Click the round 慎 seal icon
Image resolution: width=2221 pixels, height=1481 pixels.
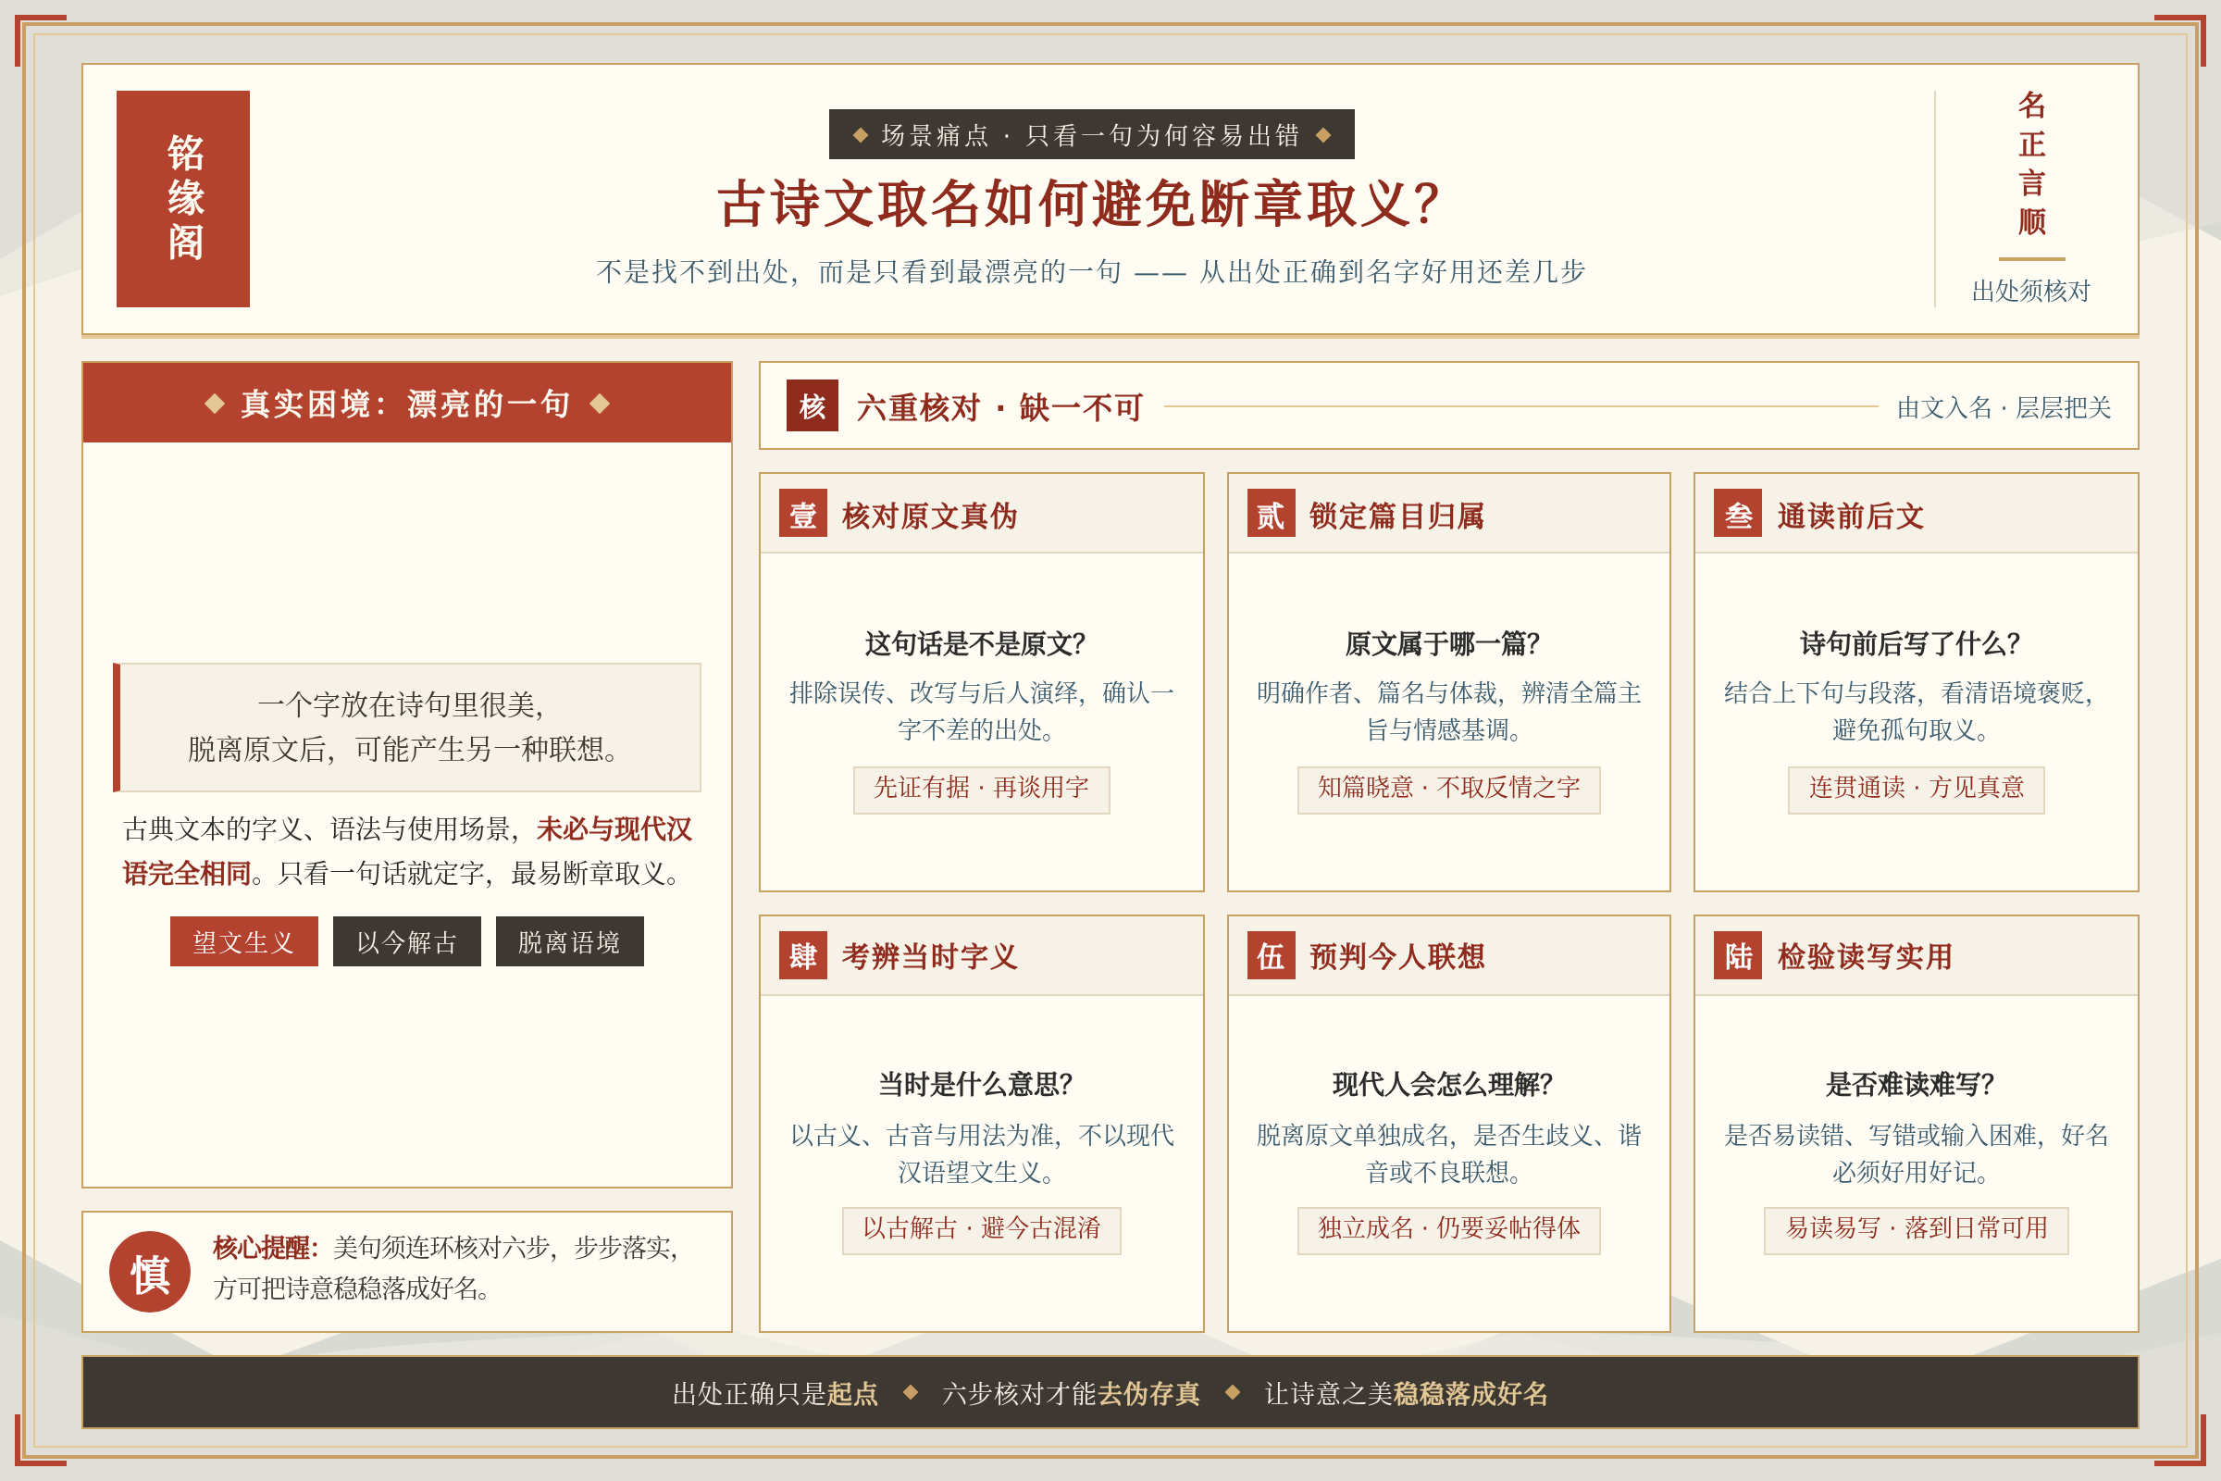pos(149,1271)
